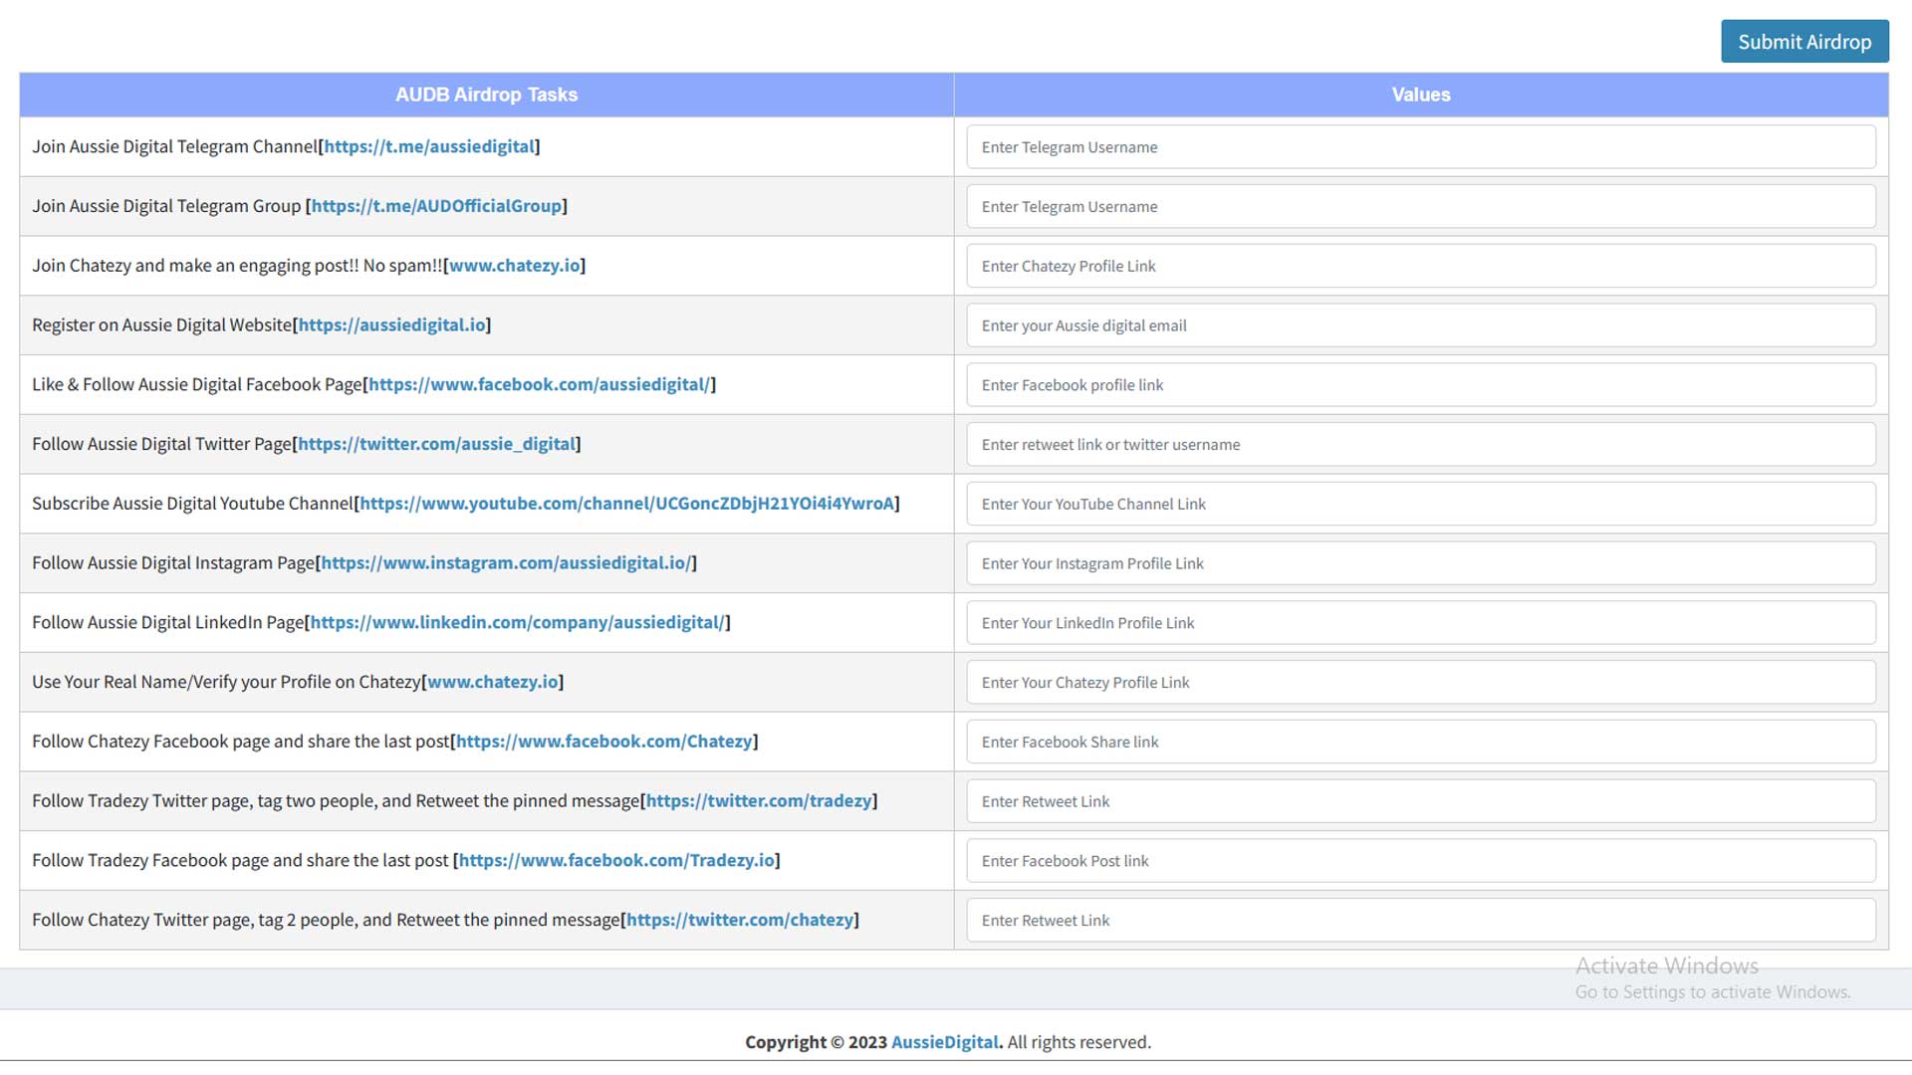1912x1075 pixels.
Task: Click text 'Join Aussie Digital Telegram Channel'
Action: tap(174, 146)
